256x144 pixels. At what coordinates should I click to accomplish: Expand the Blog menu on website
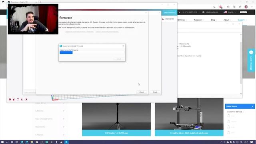(214, 20)
